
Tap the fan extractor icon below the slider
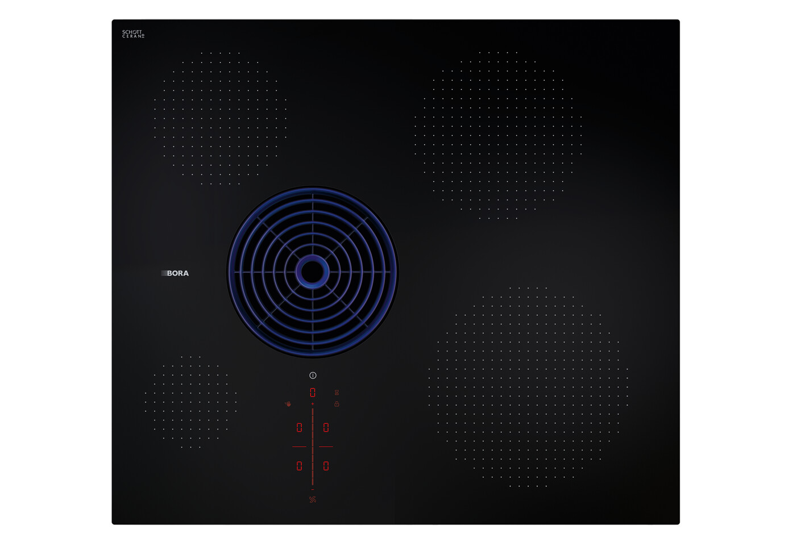313,499
